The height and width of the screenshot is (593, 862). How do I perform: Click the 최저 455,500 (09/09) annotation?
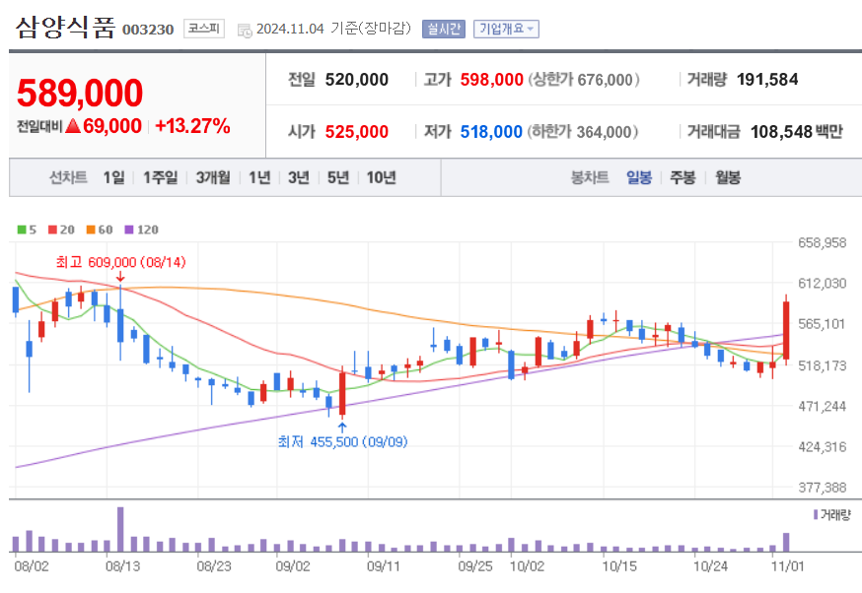point(342,441)
